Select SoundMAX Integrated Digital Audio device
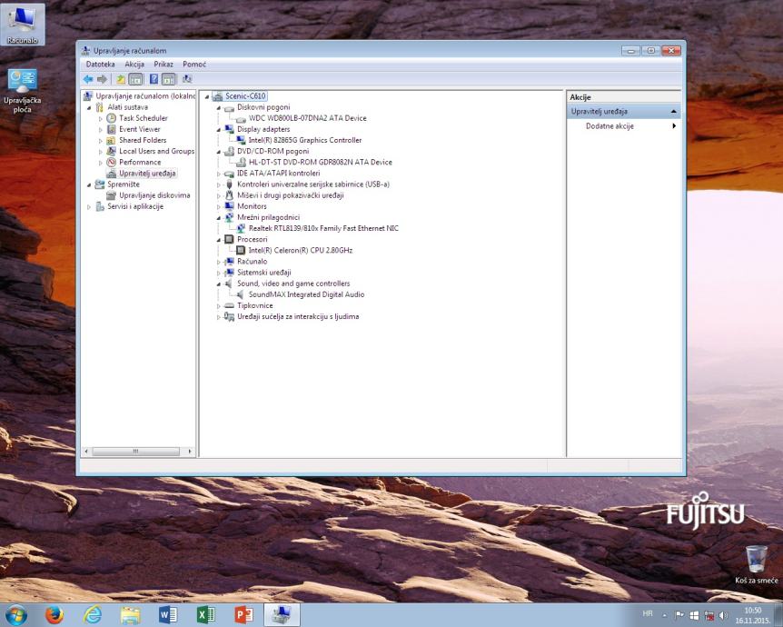 click(x=306, y=294)
